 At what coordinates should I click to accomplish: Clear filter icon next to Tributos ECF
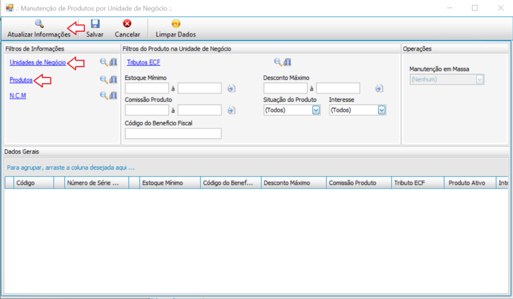click(x=287, y=62)
